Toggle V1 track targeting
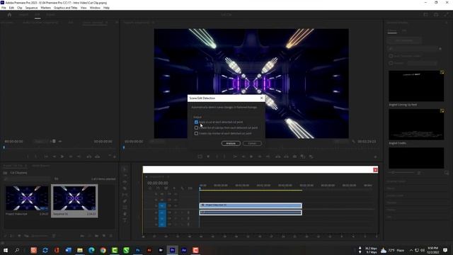 [x=162, y=206]
